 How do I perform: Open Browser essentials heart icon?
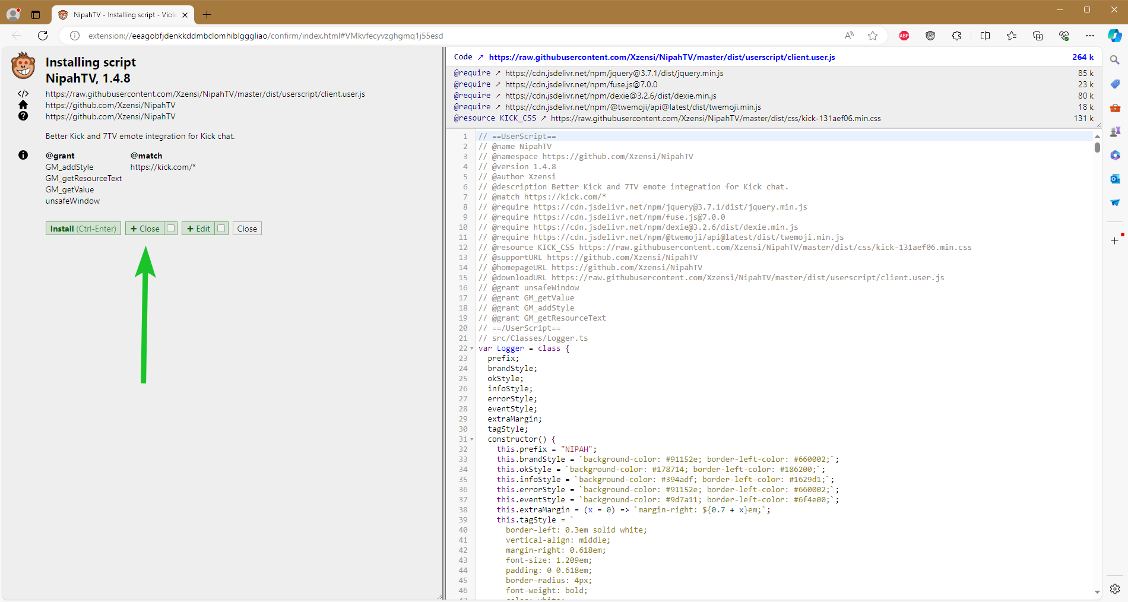pos(1064,36)
